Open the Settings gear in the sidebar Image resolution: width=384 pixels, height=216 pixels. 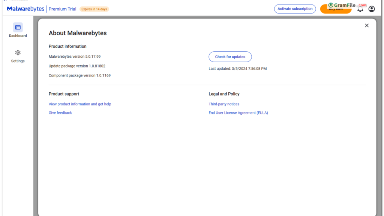[x=18, y=52]
